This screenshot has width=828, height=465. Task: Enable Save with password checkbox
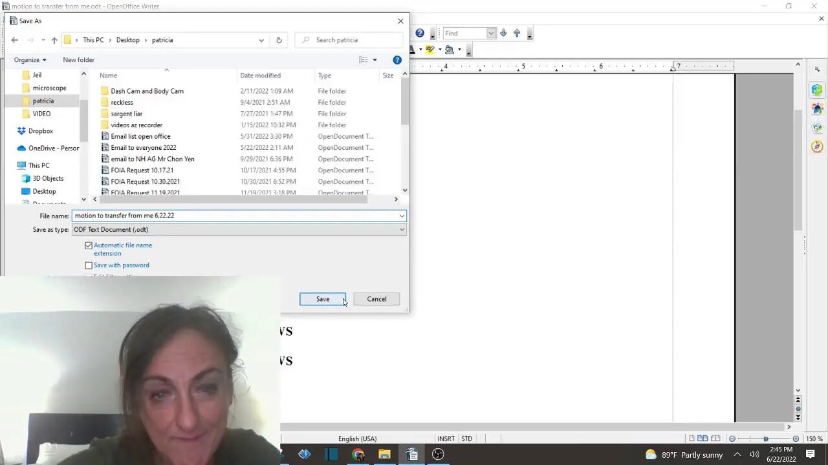(x=89, y=265)
